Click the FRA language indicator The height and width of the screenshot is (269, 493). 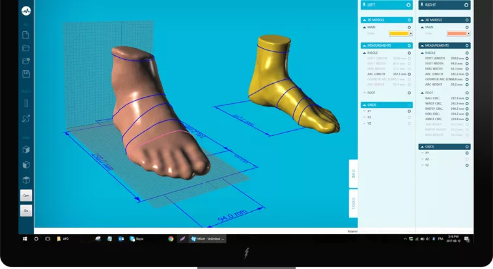[440, 239]
